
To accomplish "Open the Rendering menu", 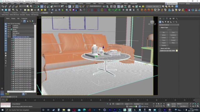I will [x=64, y=3].
